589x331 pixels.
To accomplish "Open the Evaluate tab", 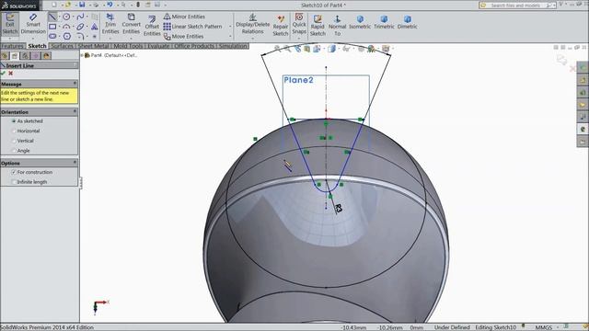I will [x=158, y=46].
